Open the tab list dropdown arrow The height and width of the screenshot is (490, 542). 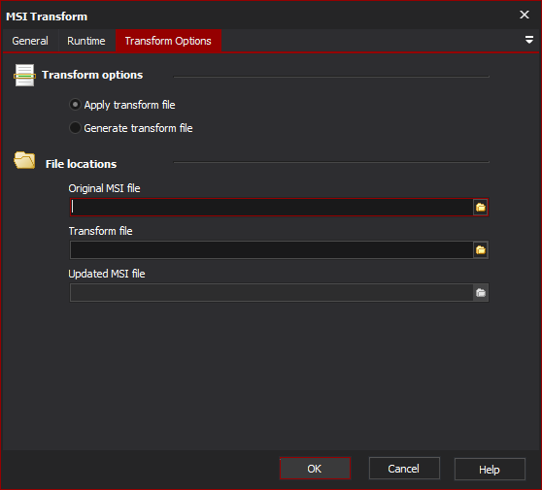pos(528,40)
